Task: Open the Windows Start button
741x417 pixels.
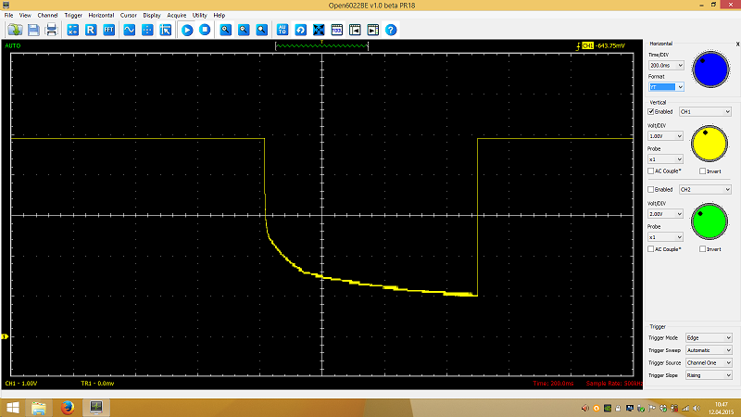Action: [x=13, y=408]
